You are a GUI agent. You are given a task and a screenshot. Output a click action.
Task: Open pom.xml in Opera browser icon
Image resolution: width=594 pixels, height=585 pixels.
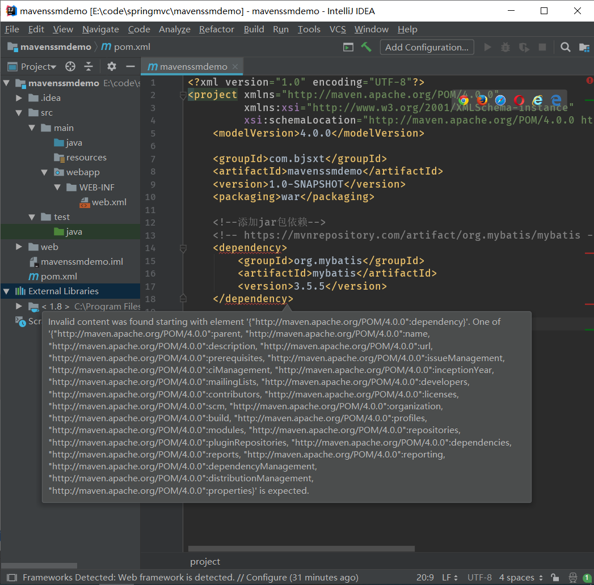tap(519, 100)
